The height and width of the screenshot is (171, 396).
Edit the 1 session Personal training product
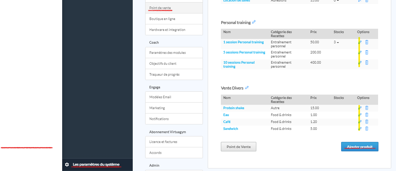point(360,42)
